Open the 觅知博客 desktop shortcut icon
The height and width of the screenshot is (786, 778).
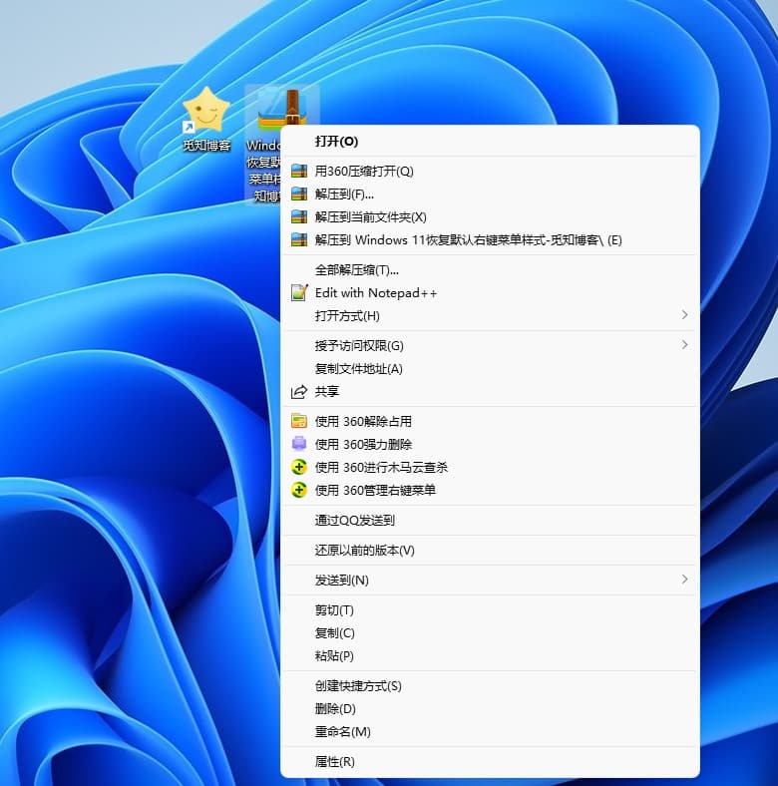pos(206,112)
